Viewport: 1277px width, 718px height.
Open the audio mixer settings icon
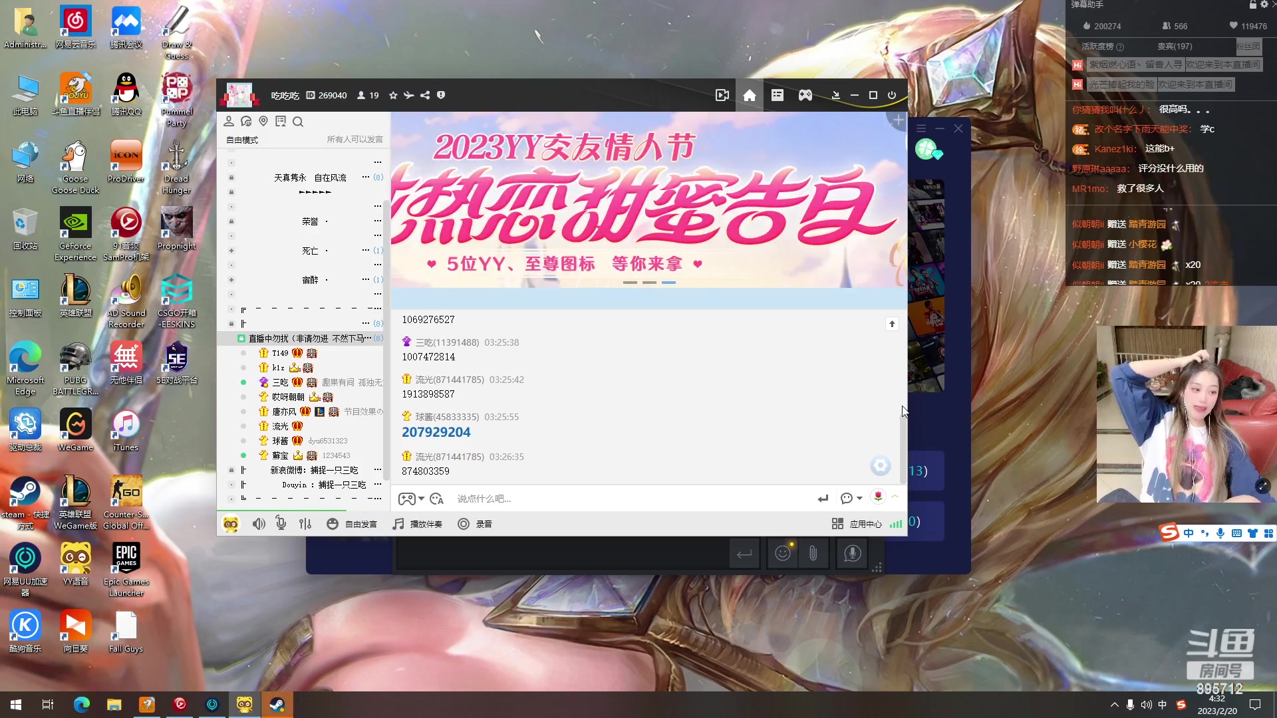click(305, 523)
